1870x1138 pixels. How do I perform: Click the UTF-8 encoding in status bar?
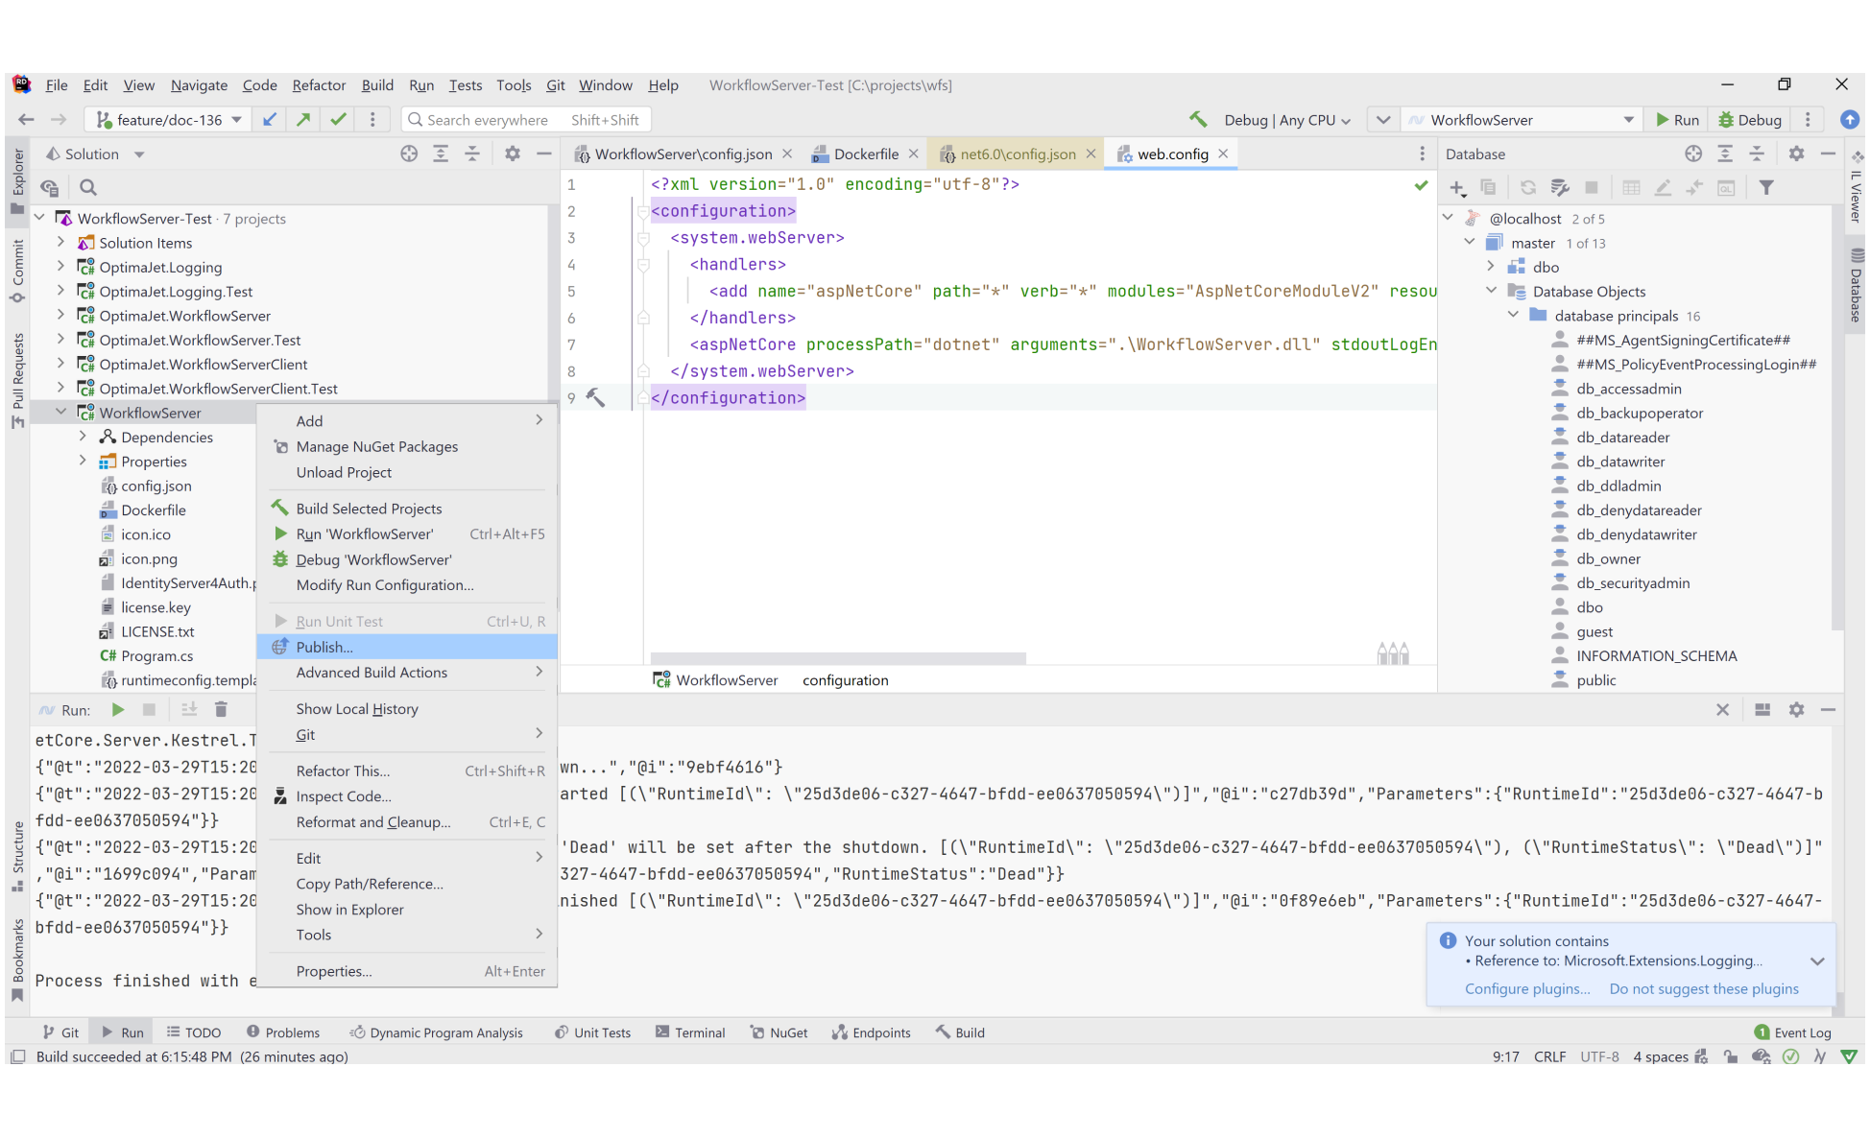point(1598,1056)
